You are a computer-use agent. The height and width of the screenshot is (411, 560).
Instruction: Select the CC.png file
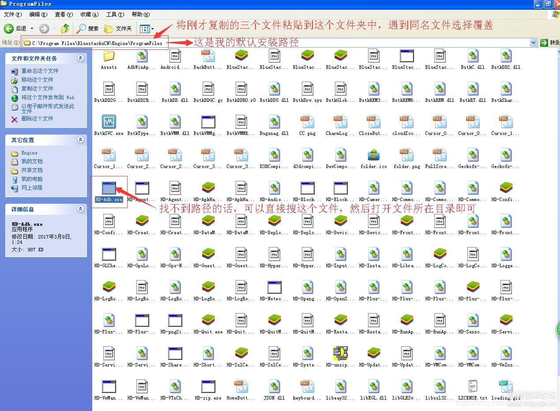click(x=308, y=125)
